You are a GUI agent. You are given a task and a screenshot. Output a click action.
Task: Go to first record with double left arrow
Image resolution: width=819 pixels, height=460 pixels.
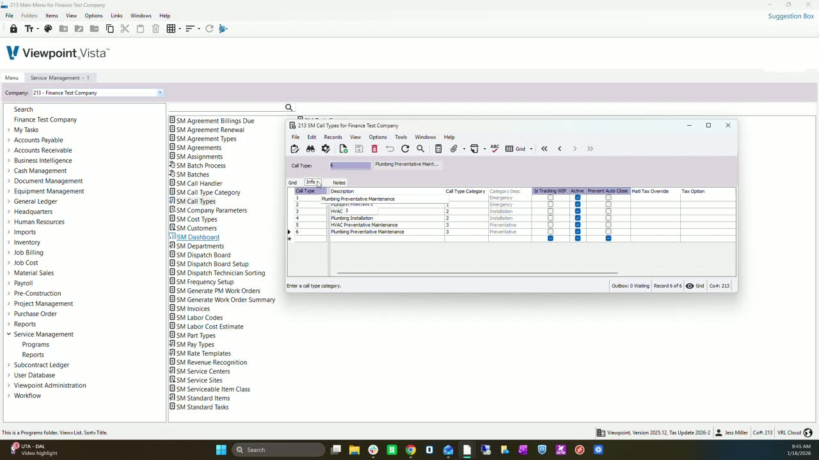[x=545, y=149]
